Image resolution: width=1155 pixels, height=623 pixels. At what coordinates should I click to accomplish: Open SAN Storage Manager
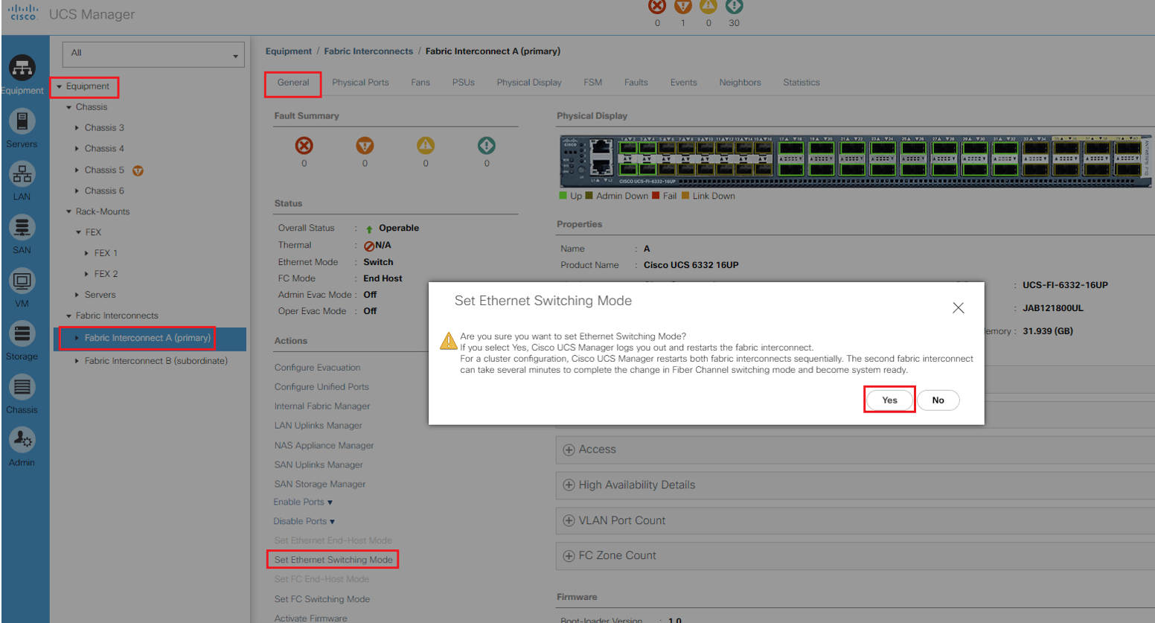320,485
